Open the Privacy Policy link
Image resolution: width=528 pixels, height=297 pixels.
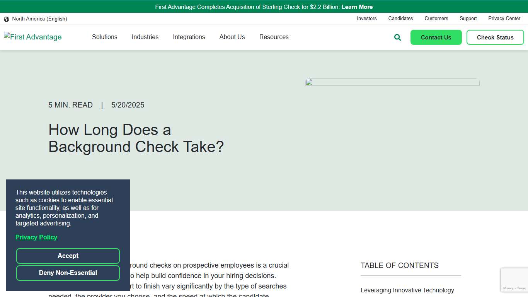point(36,237)
